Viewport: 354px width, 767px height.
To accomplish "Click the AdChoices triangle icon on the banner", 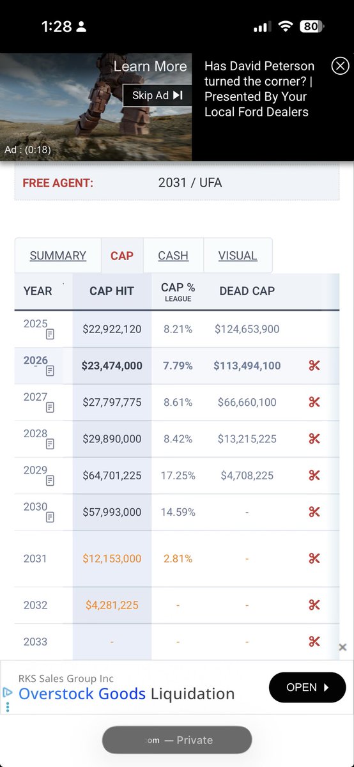I will click(8, 692).
